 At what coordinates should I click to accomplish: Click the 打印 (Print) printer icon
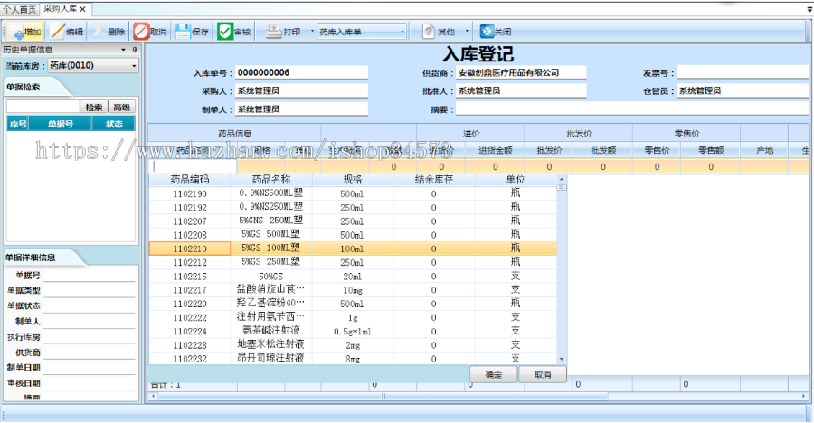pos(273,31)
